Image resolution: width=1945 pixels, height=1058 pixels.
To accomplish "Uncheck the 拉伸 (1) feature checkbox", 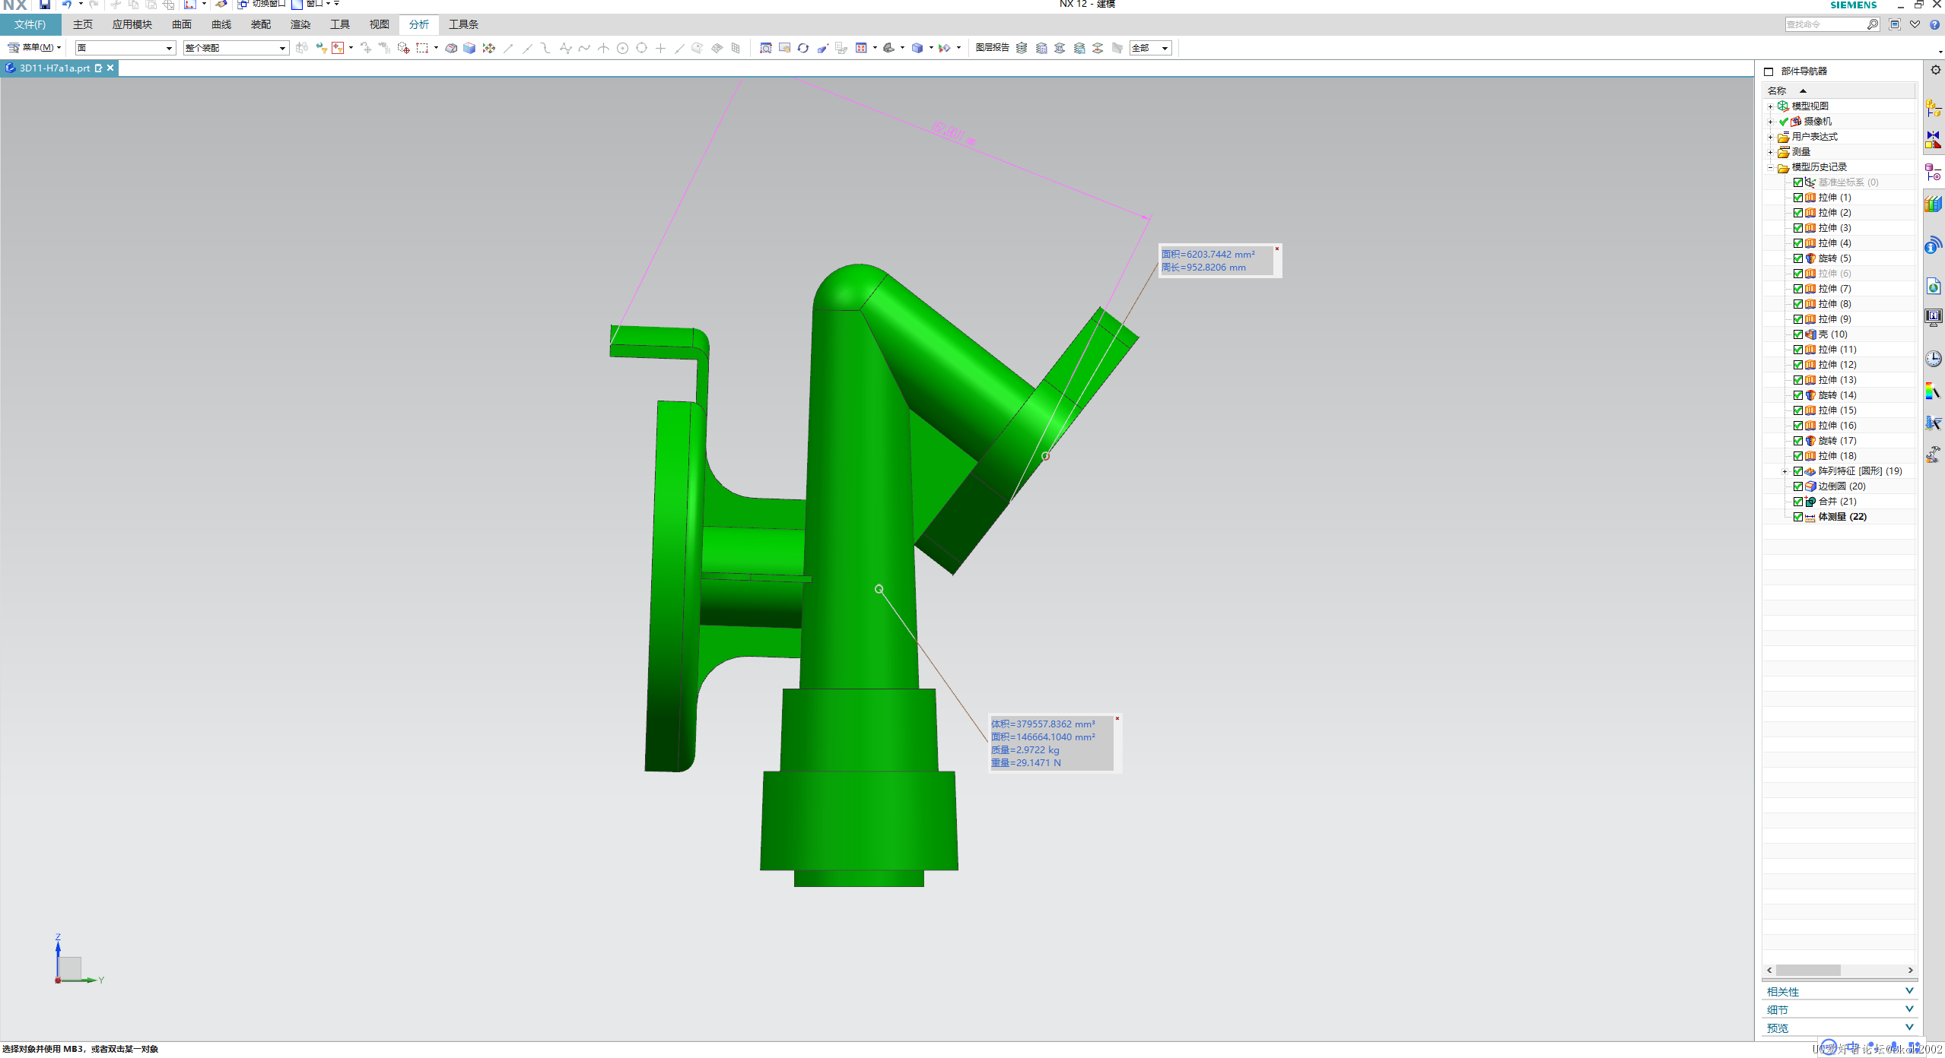I will (1798, 198).
